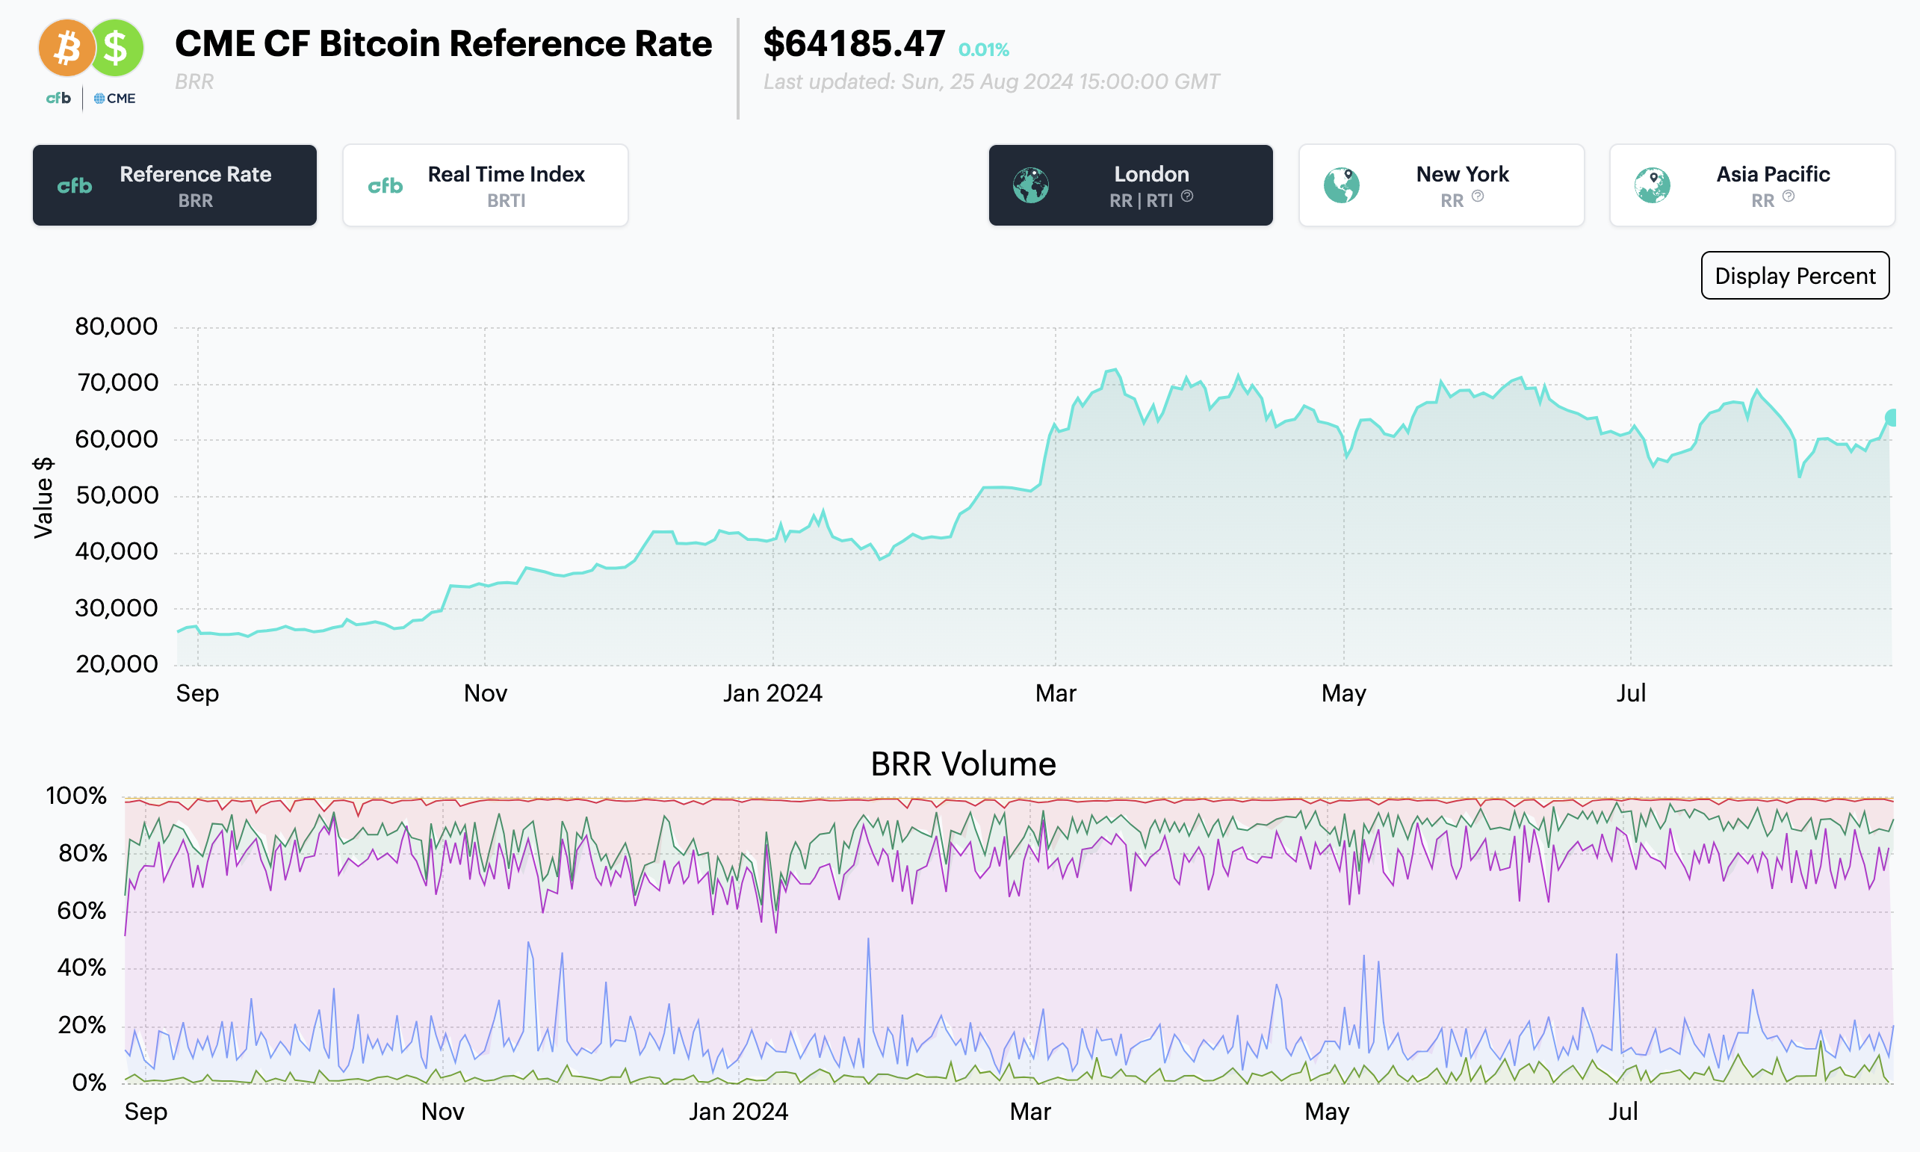Click the 80% label on volume chart
Image resolution: width=1920 pixels, height=1152 pixels.
pos(82,854)
